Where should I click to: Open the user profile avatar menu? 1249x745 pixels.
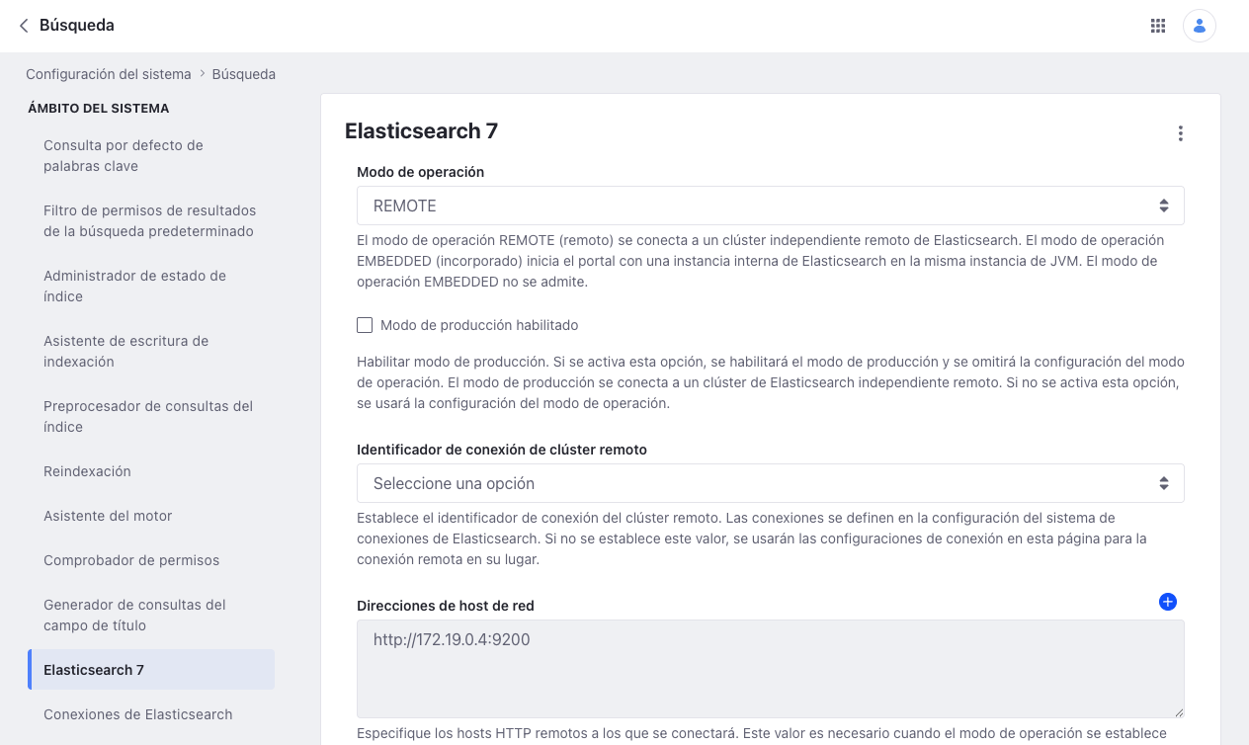point(1200,26)
